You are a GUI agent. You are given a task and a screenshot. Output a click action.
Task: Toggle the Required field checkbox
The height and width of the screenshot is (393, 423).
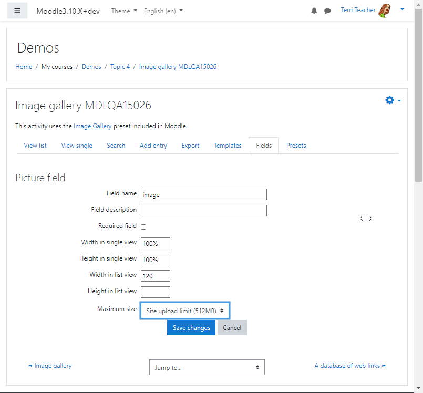[143, 227]
